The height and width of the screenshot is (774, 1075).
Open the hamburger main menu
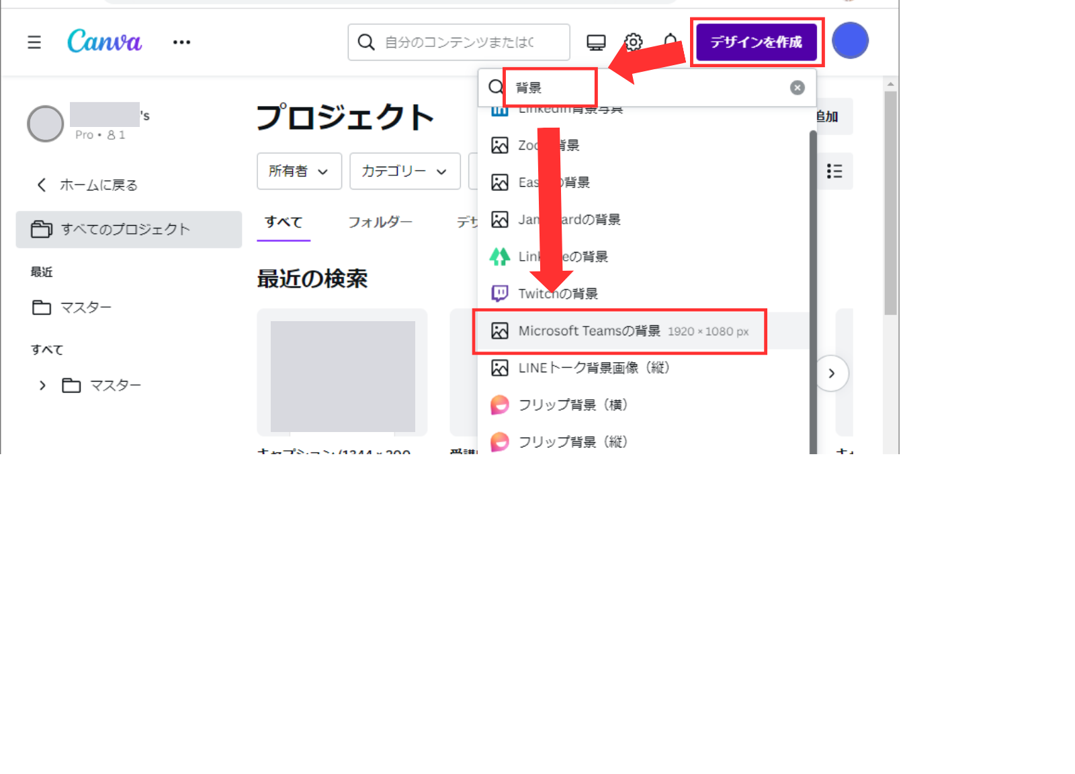pyautogui.click(x=34, y=42)
